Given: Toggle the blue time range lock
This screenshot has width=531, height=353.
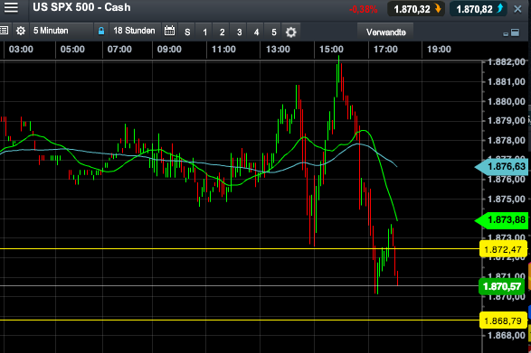Looking at the screenshot, I should (x=101, y=31).
